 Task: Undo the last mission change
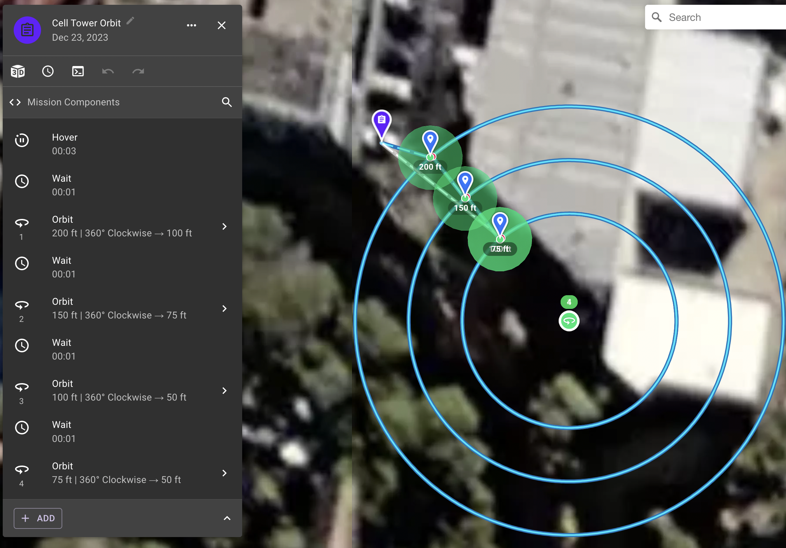108,71
